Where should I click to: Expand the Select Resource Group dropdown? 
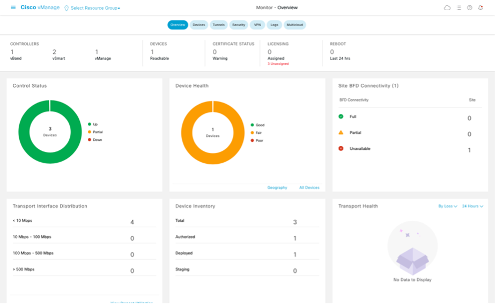[x=95, y=8]
